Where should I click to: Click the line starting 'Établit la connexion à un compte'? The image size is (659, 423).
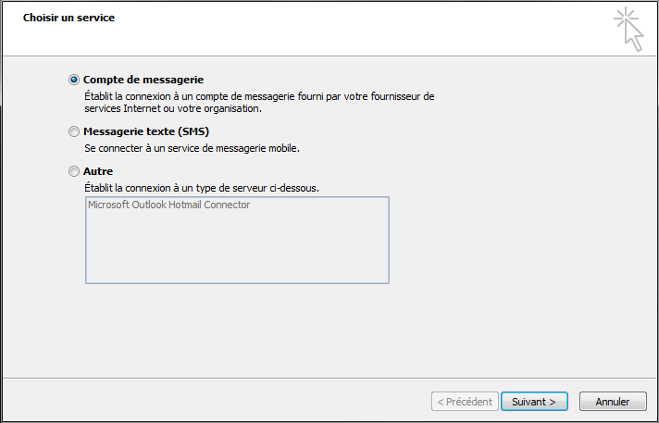[x=259, y=95]
